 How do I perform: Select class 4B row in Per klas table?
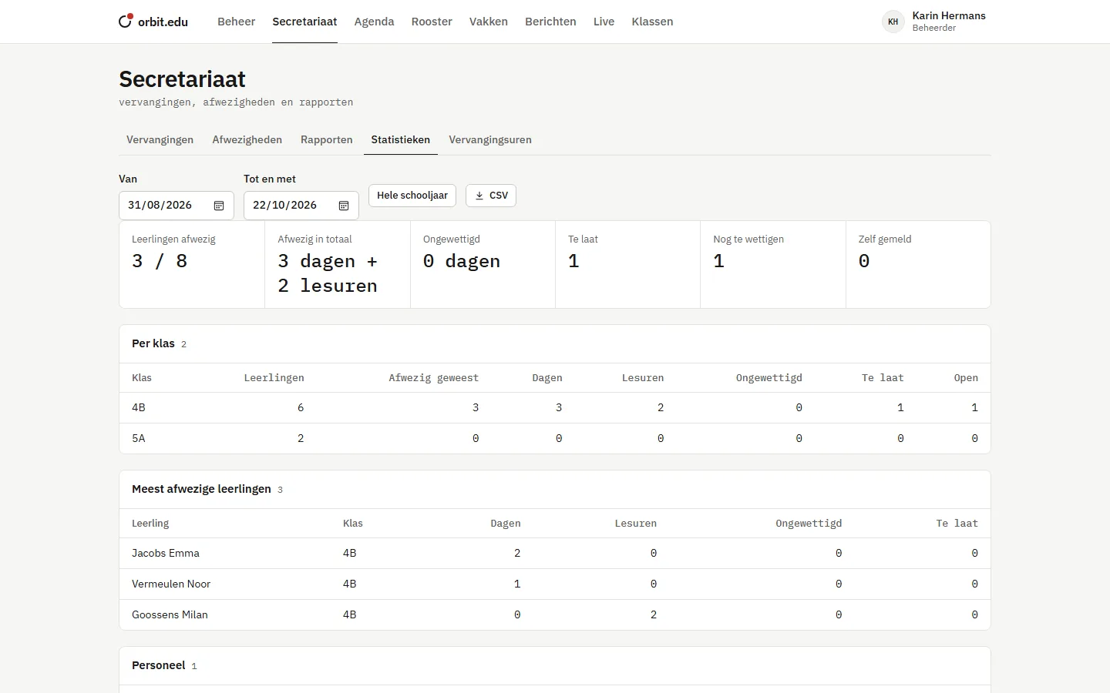coord(555,407)
